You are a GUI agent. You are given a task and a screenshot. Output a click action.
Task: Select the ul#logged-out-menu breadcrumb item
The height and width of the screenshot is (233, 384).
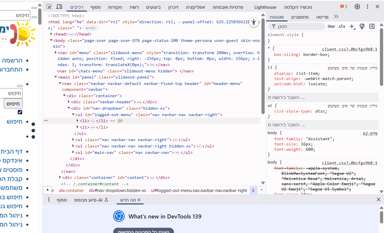pyautogui.click(x=199, y=191)
